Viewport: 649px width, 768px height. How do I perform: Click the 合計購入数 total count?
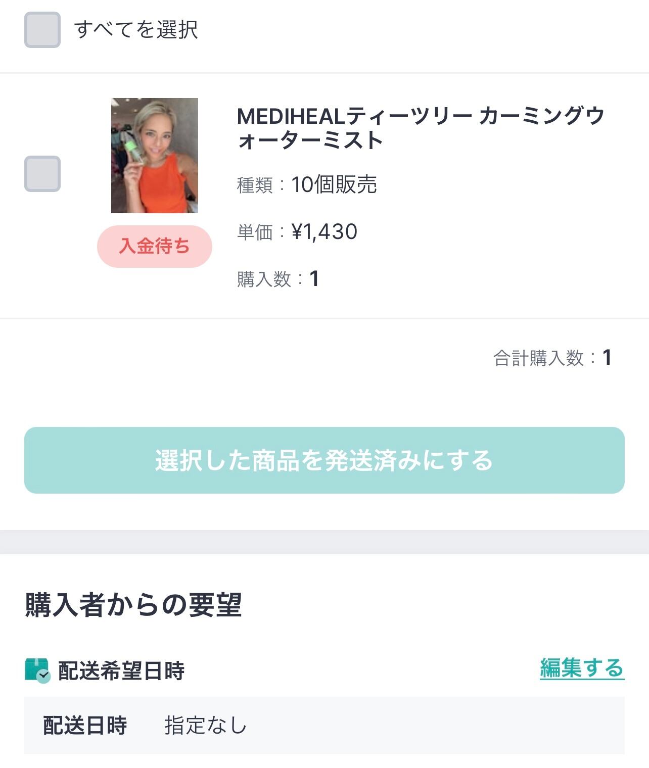pyautogui.click(x=607, y=358)
